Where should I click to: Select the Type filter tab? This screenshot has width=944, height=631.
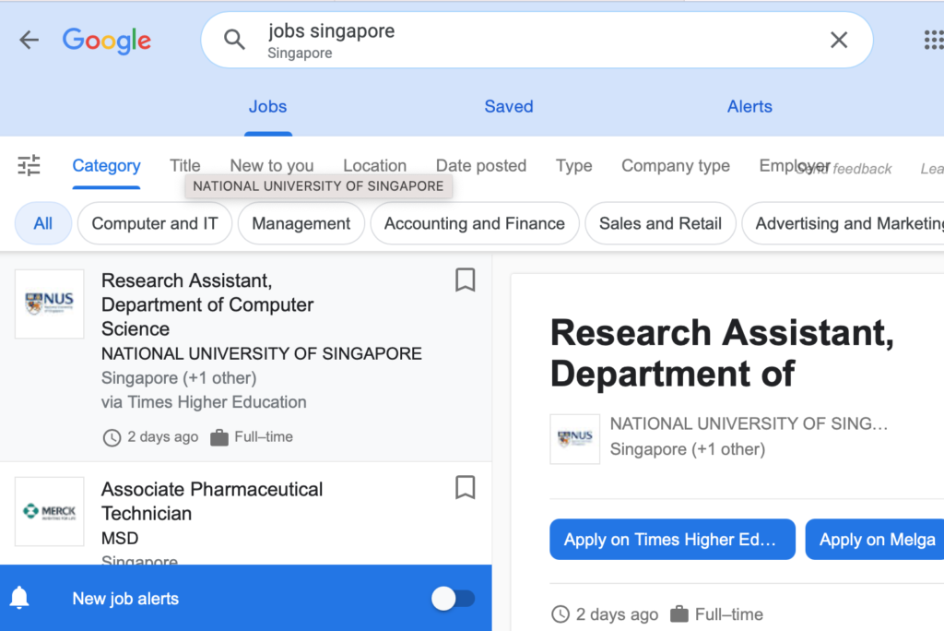[573, 166]
